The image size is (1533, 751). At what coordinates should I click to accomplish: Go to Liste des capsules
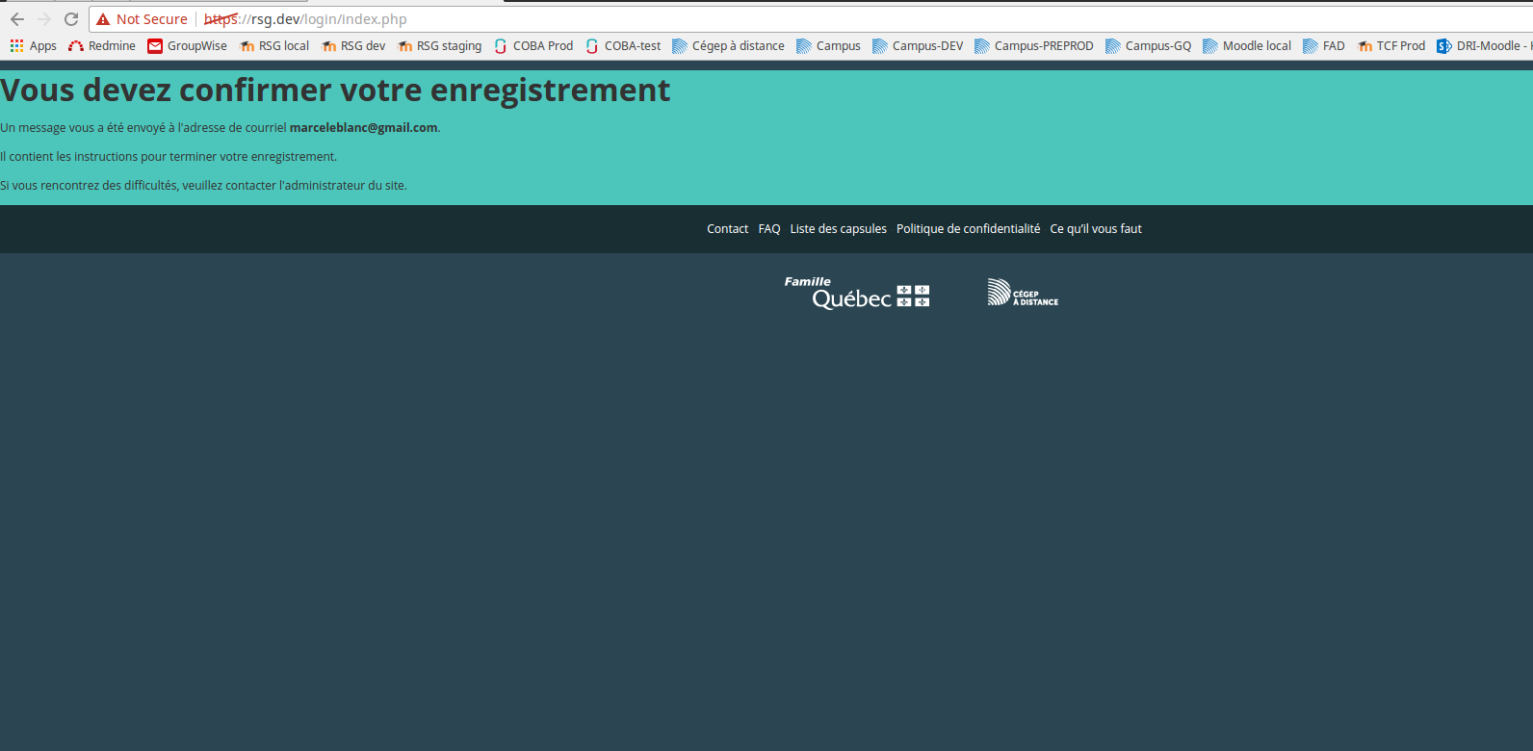(838, 229)
